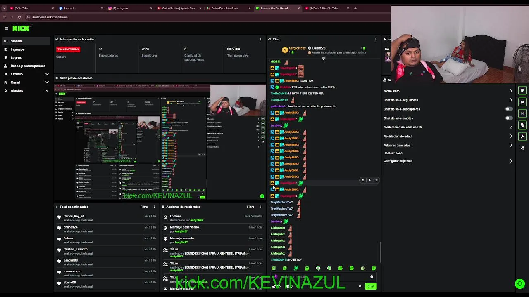Image resolution: width=529 pixels, height=297 pixels.
Task: Open Modo lento settings chevron
Action: point(511,91)
